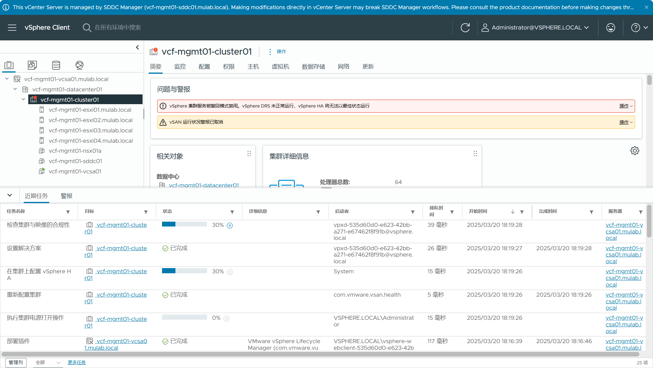
Task: Open the 更新 tab
Action: [x=368, y=66]
